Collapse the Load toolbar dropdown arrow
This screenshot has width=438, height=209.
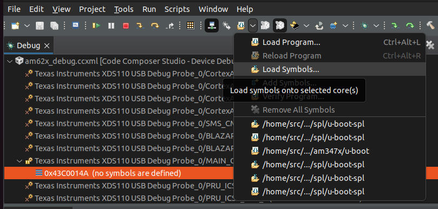click(x=252, y=25)
